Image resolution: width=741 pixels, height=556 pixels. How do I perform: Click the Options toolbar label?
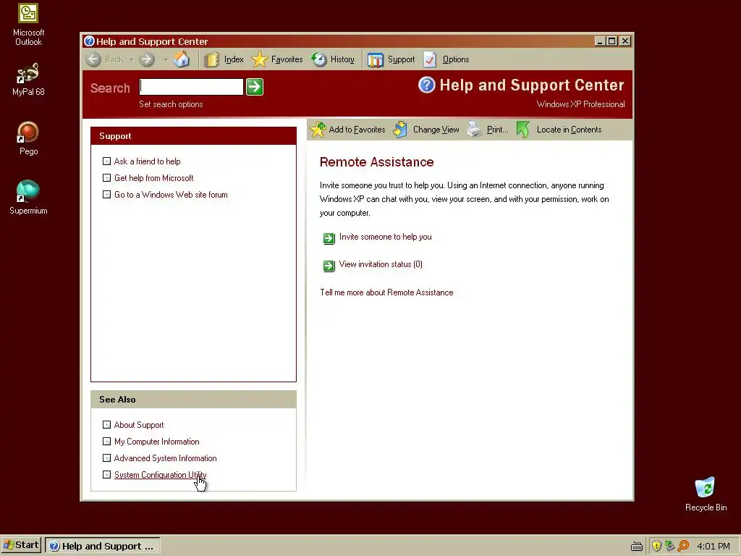456,59
